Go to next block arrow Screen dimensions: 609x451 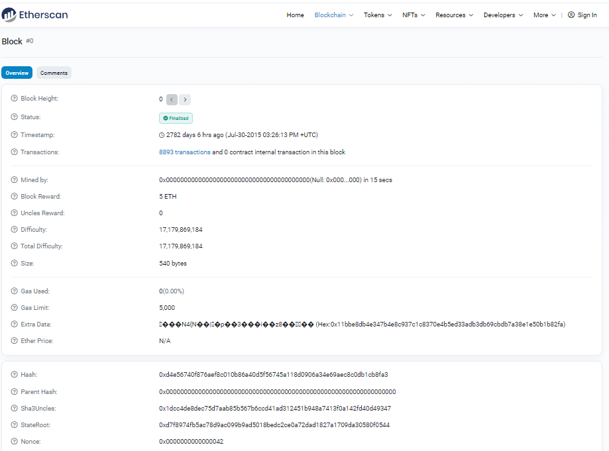pos(185,99)
